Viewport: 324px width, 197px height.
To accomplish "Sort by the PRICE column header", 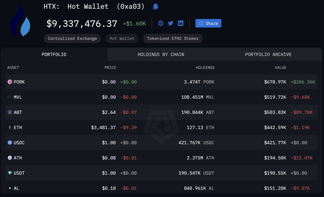I will click(110, 67).
